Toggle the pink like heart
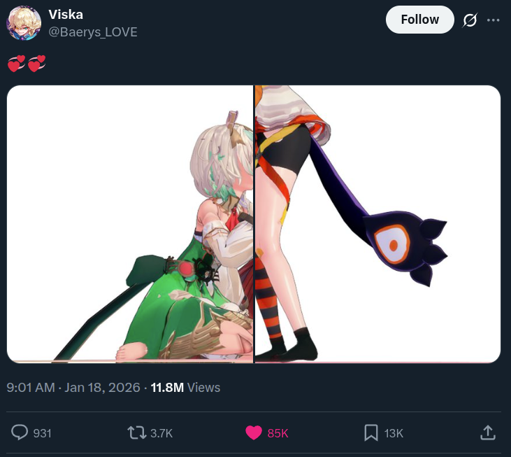The width and height of the screenshot is (511, 457). (254, 433)
